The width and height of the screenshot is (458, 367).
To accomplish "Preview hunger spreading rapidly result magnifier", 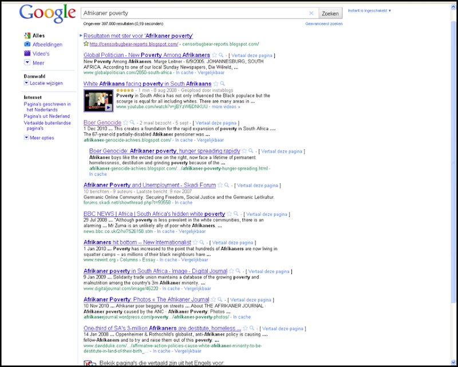I will click(x=251, y=151).
